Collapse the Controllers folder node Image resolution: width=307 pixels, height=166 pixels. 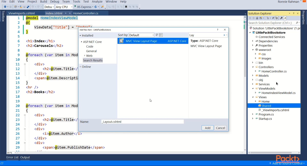coord(253,67)
